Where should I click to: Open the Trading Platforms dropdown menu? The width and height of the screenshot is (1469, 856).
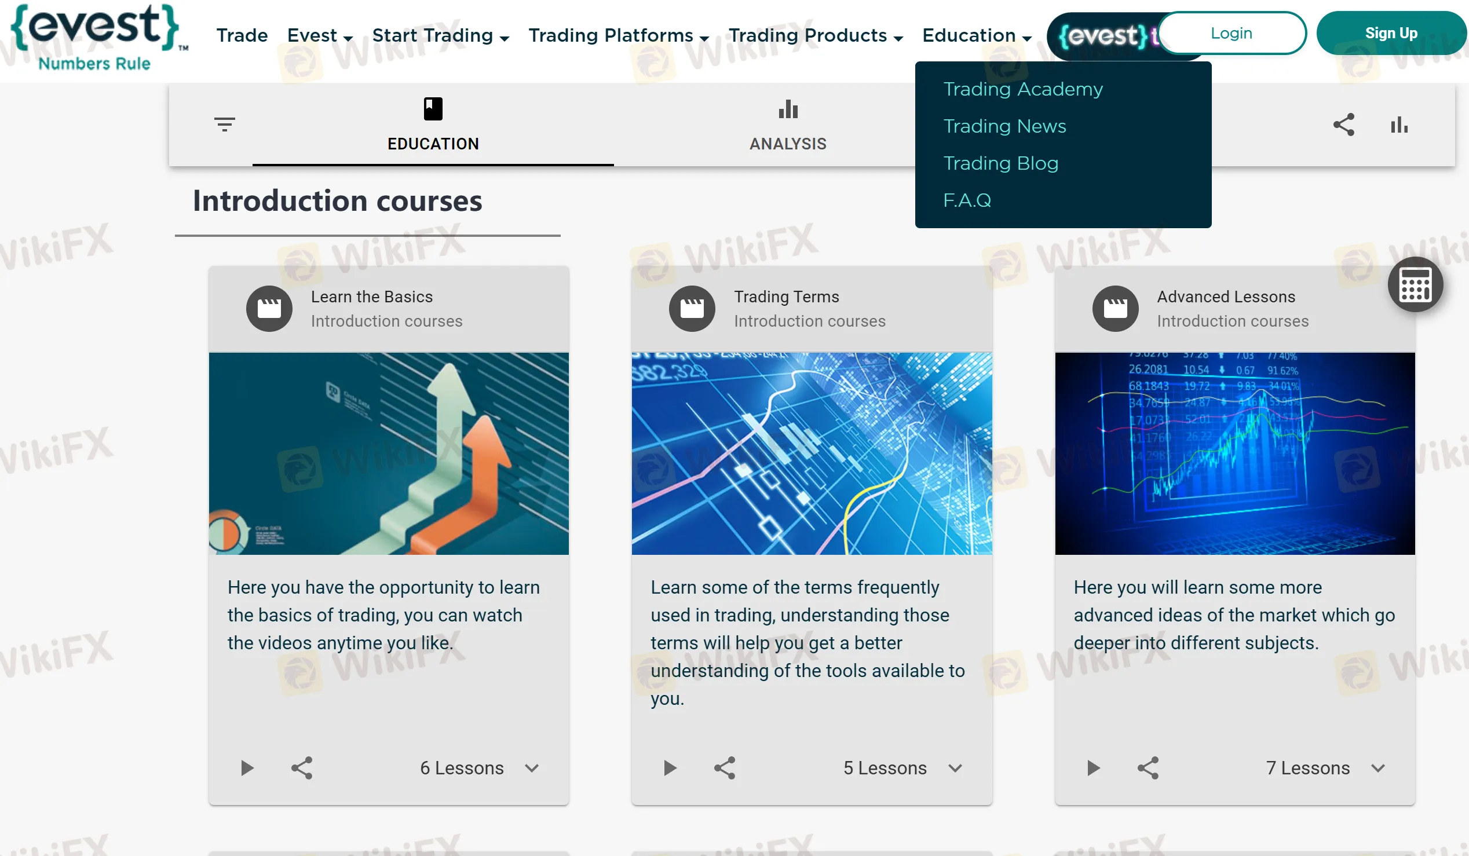coord(619,35)
